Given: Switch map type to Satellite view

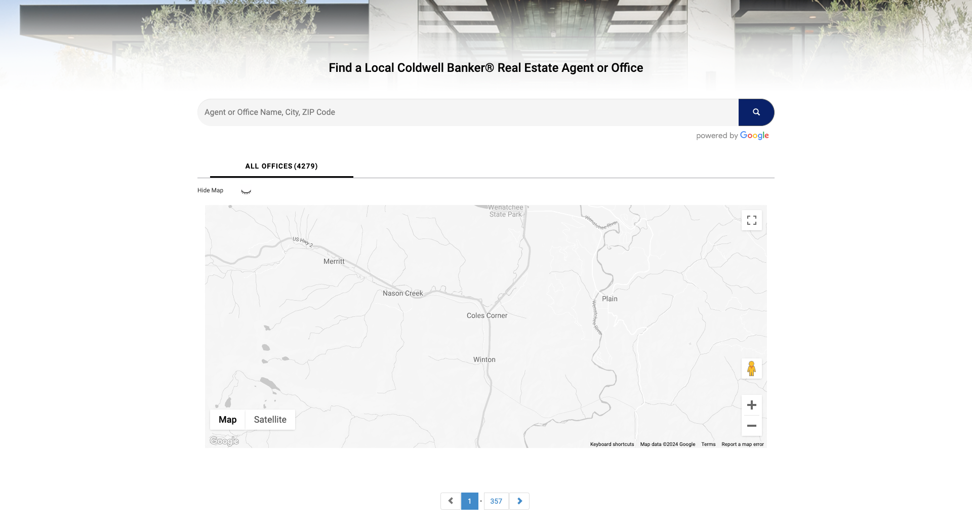Looking at the screenshot, I should coord(270,420).
